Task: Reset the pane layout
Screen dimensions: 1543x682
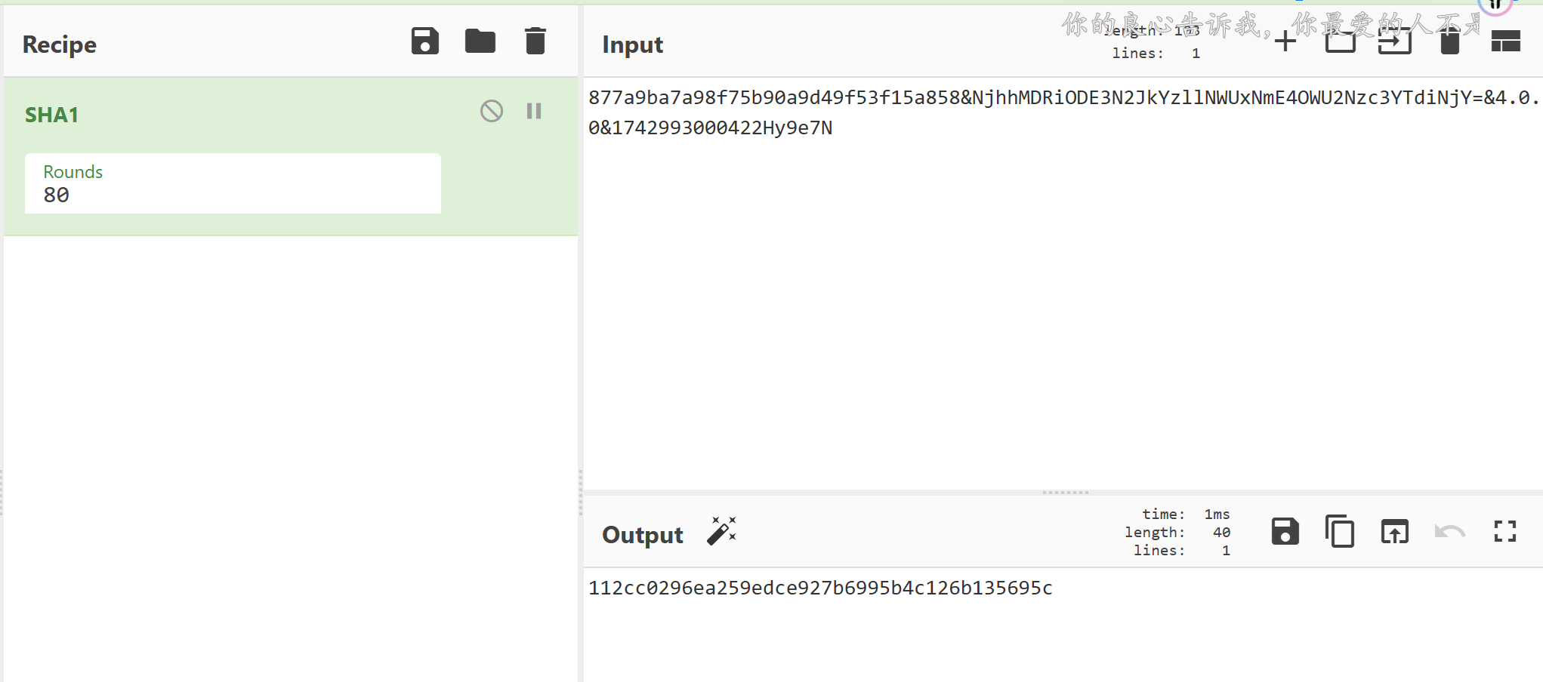Action: (1505, 41)
